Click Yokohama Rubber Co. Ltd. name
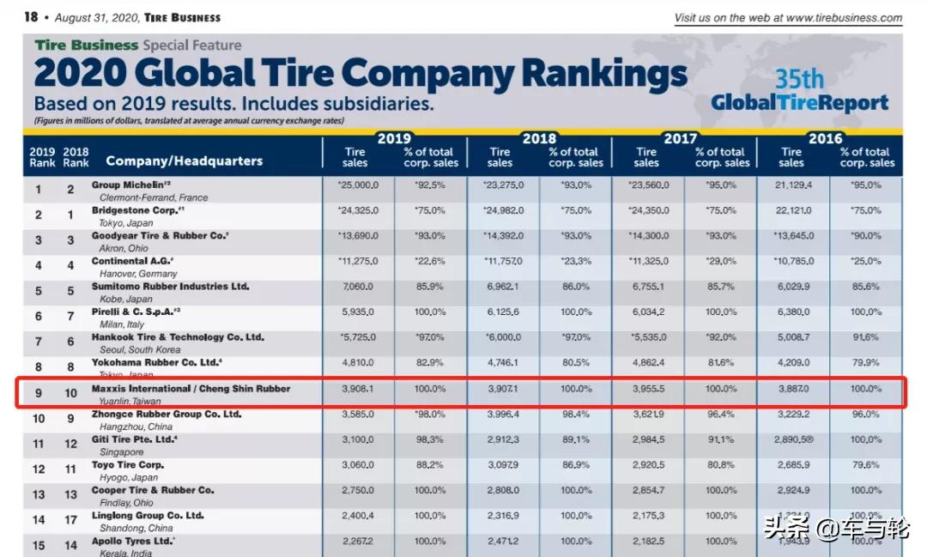 click(157, 363)
